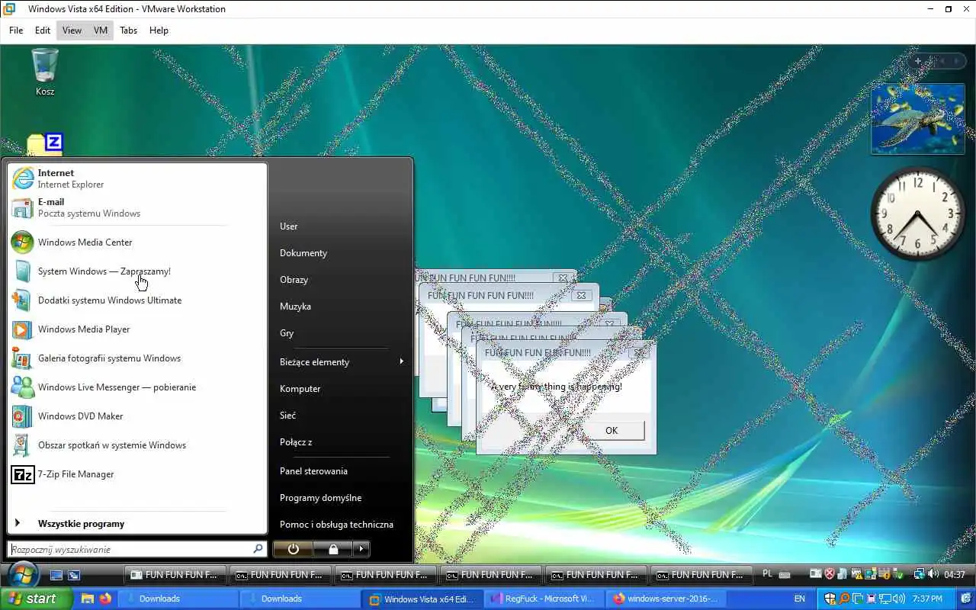Click Vista clock showing 04:37

pos(955,575)
